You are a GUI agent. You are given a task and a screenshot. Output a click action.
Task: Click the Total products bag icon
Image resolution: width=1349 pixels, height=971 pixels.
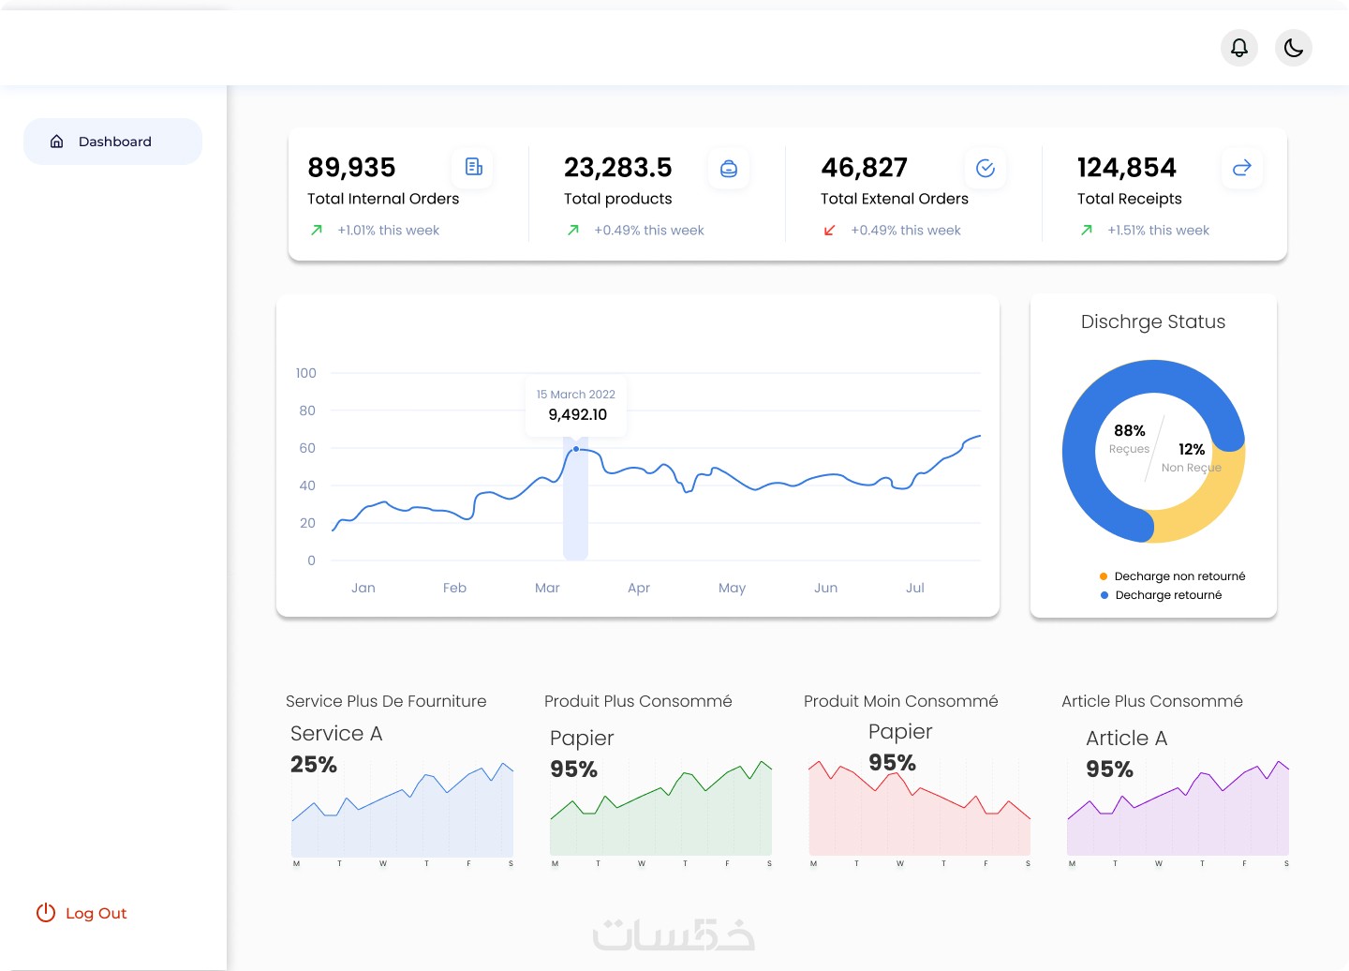[x=729, y=169]
